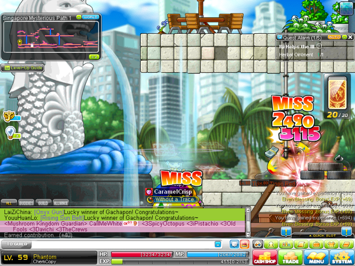
Task: Click the medal notification icon on left
Action: (x=11, y=116)
